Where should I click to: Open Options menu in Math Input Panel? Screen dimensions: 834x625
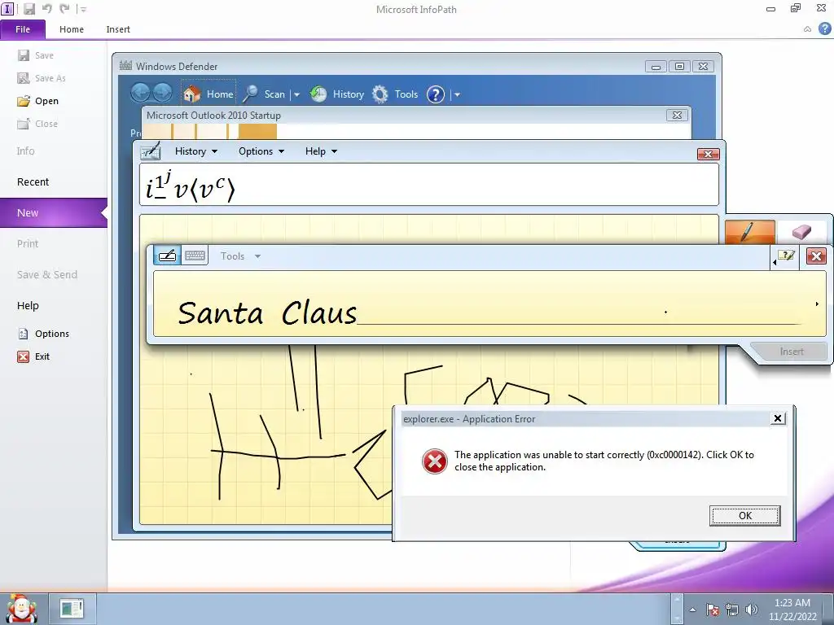pyautogui.click(x=261, y=151)
